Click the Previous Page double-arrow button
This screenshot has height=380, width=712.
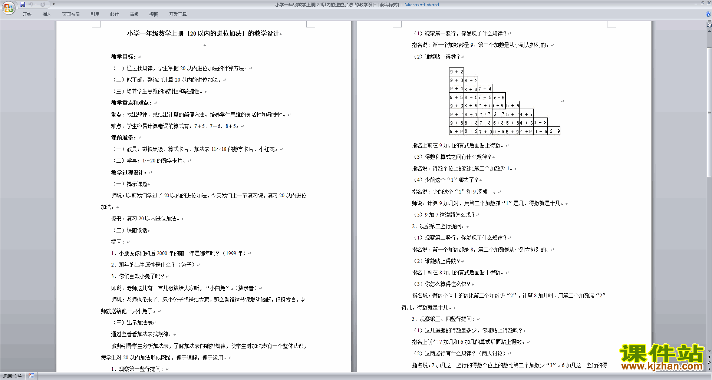(x=709, y=357)
